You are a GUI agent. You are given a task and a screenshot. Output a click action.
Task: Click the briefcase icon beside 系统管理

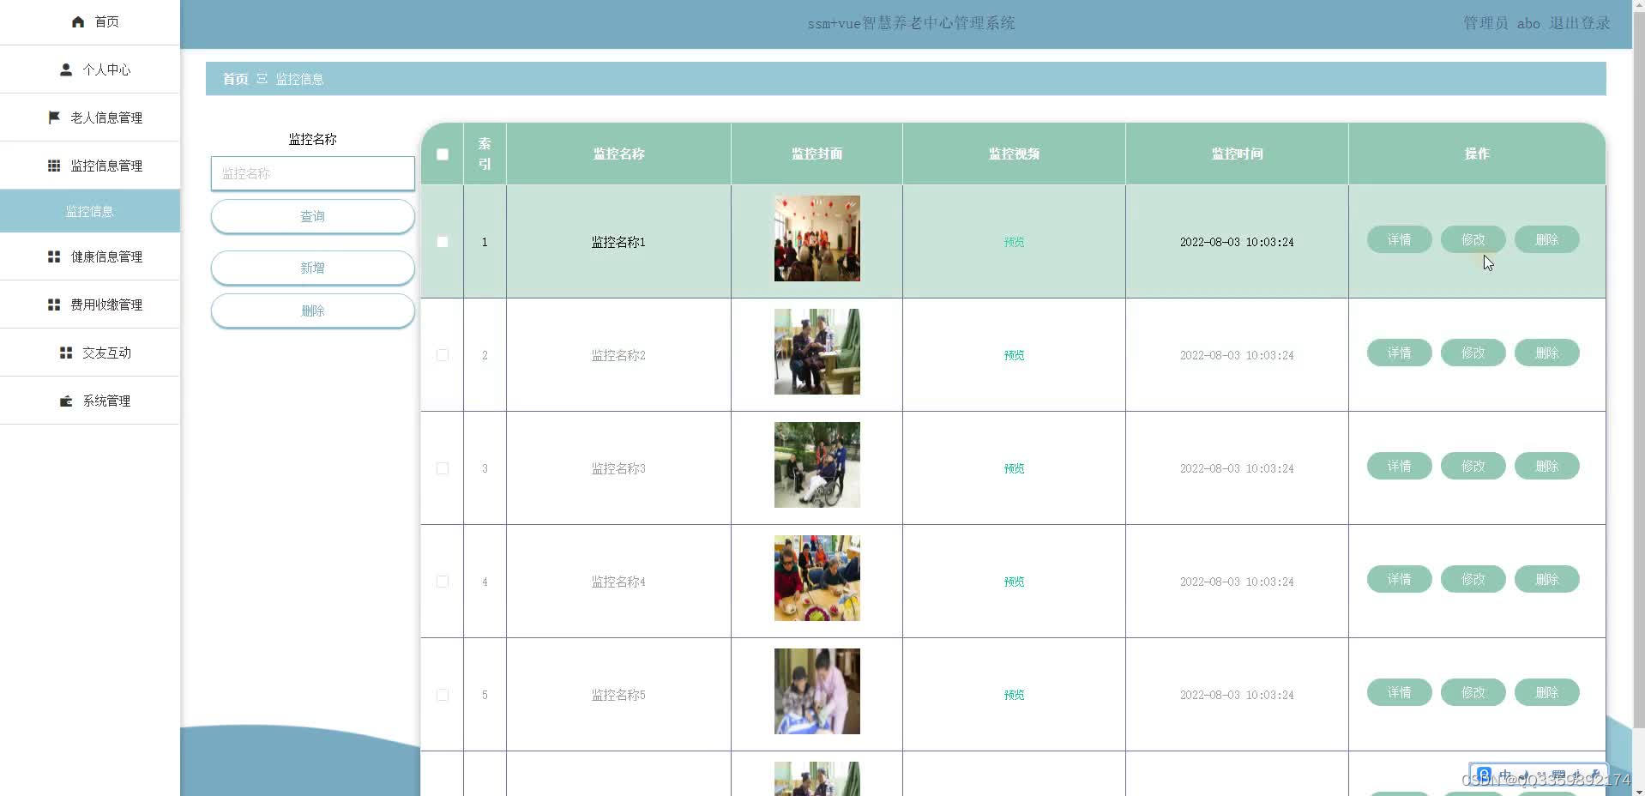click(66, 401)
